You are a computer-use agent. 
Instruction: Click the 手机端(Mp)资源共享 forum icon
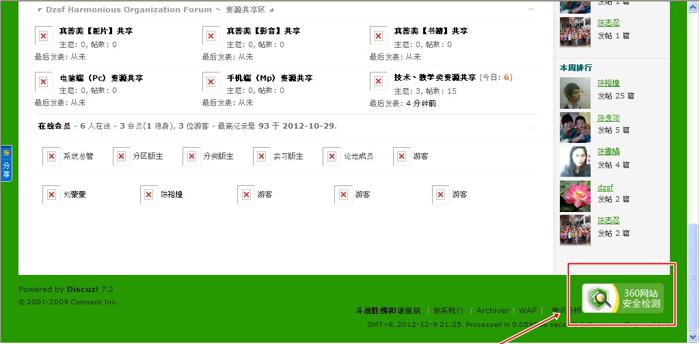[x=211, y=82]
